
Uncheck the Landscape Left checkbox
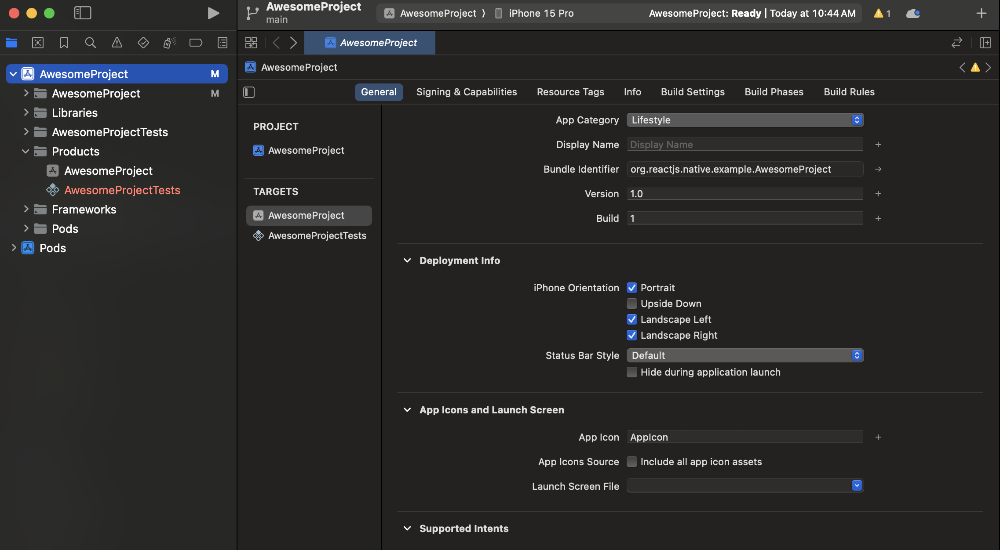tap(632, 319)
